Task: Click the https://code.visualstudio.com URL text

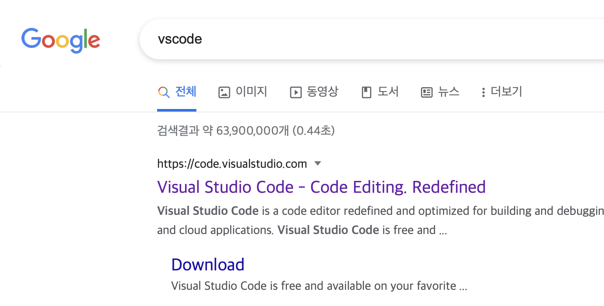Action: click(x=232, y=164)
